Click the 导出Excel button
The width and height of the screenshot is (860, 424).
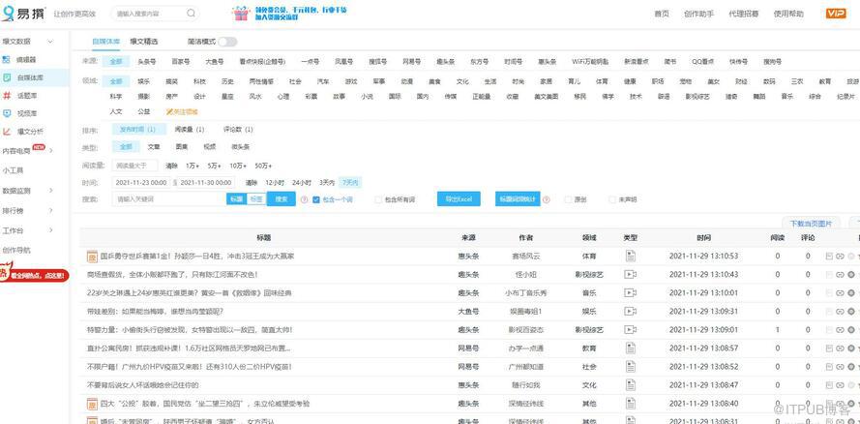459,199
